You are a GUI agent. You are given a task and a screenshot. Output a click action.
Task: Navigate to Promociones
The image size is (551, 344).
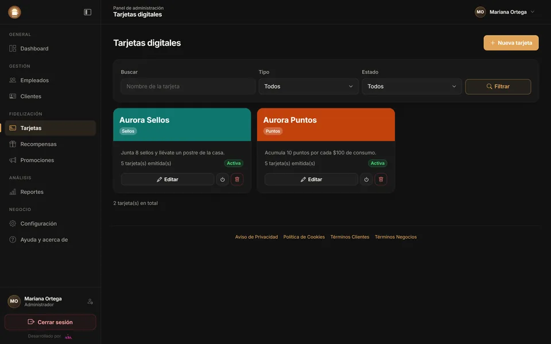click(51, 160)
